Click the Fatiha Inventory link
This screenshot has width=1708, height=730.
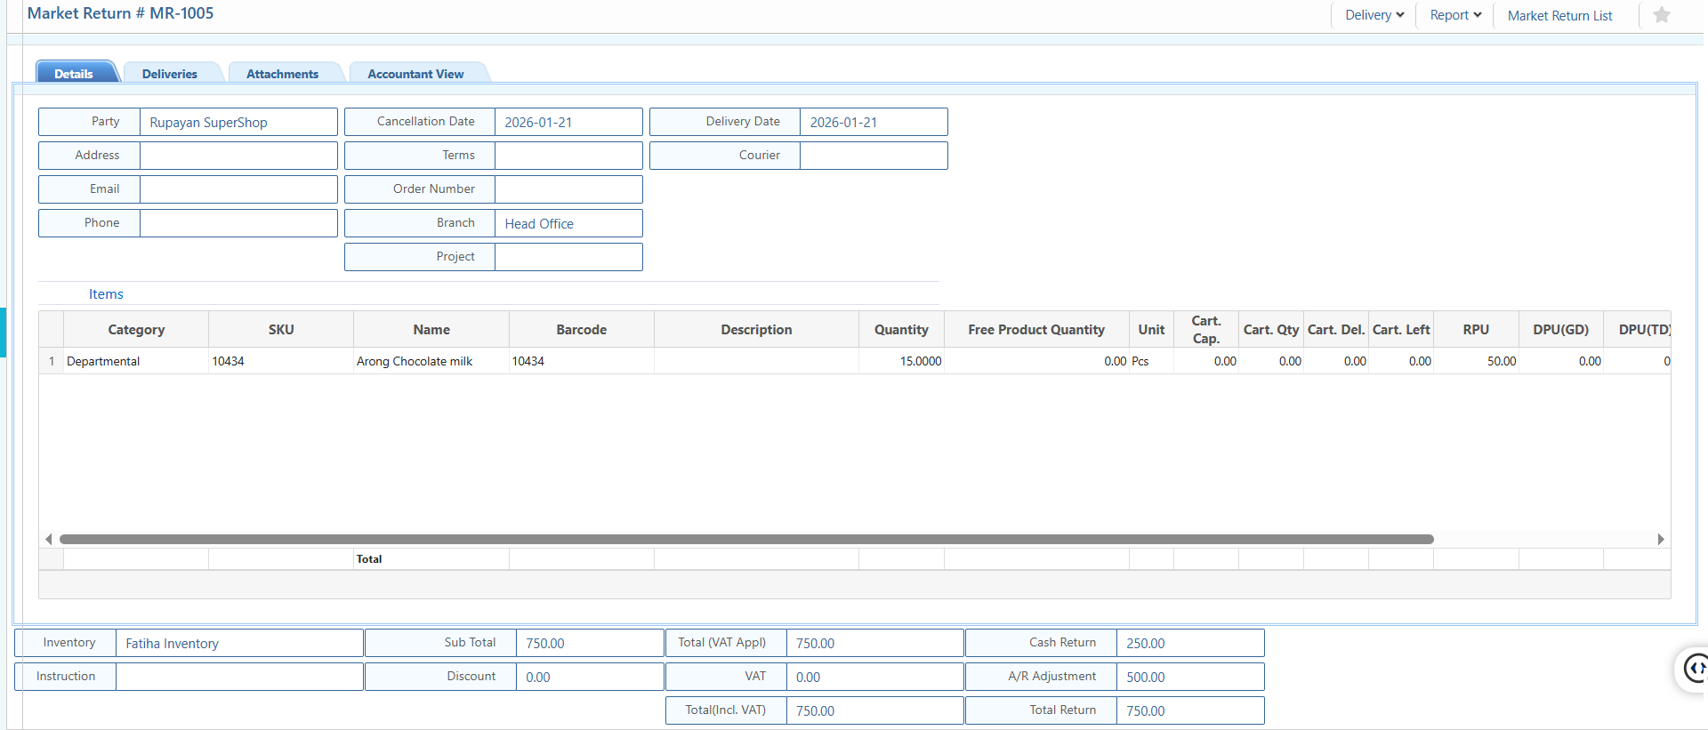tap(172, 644)
